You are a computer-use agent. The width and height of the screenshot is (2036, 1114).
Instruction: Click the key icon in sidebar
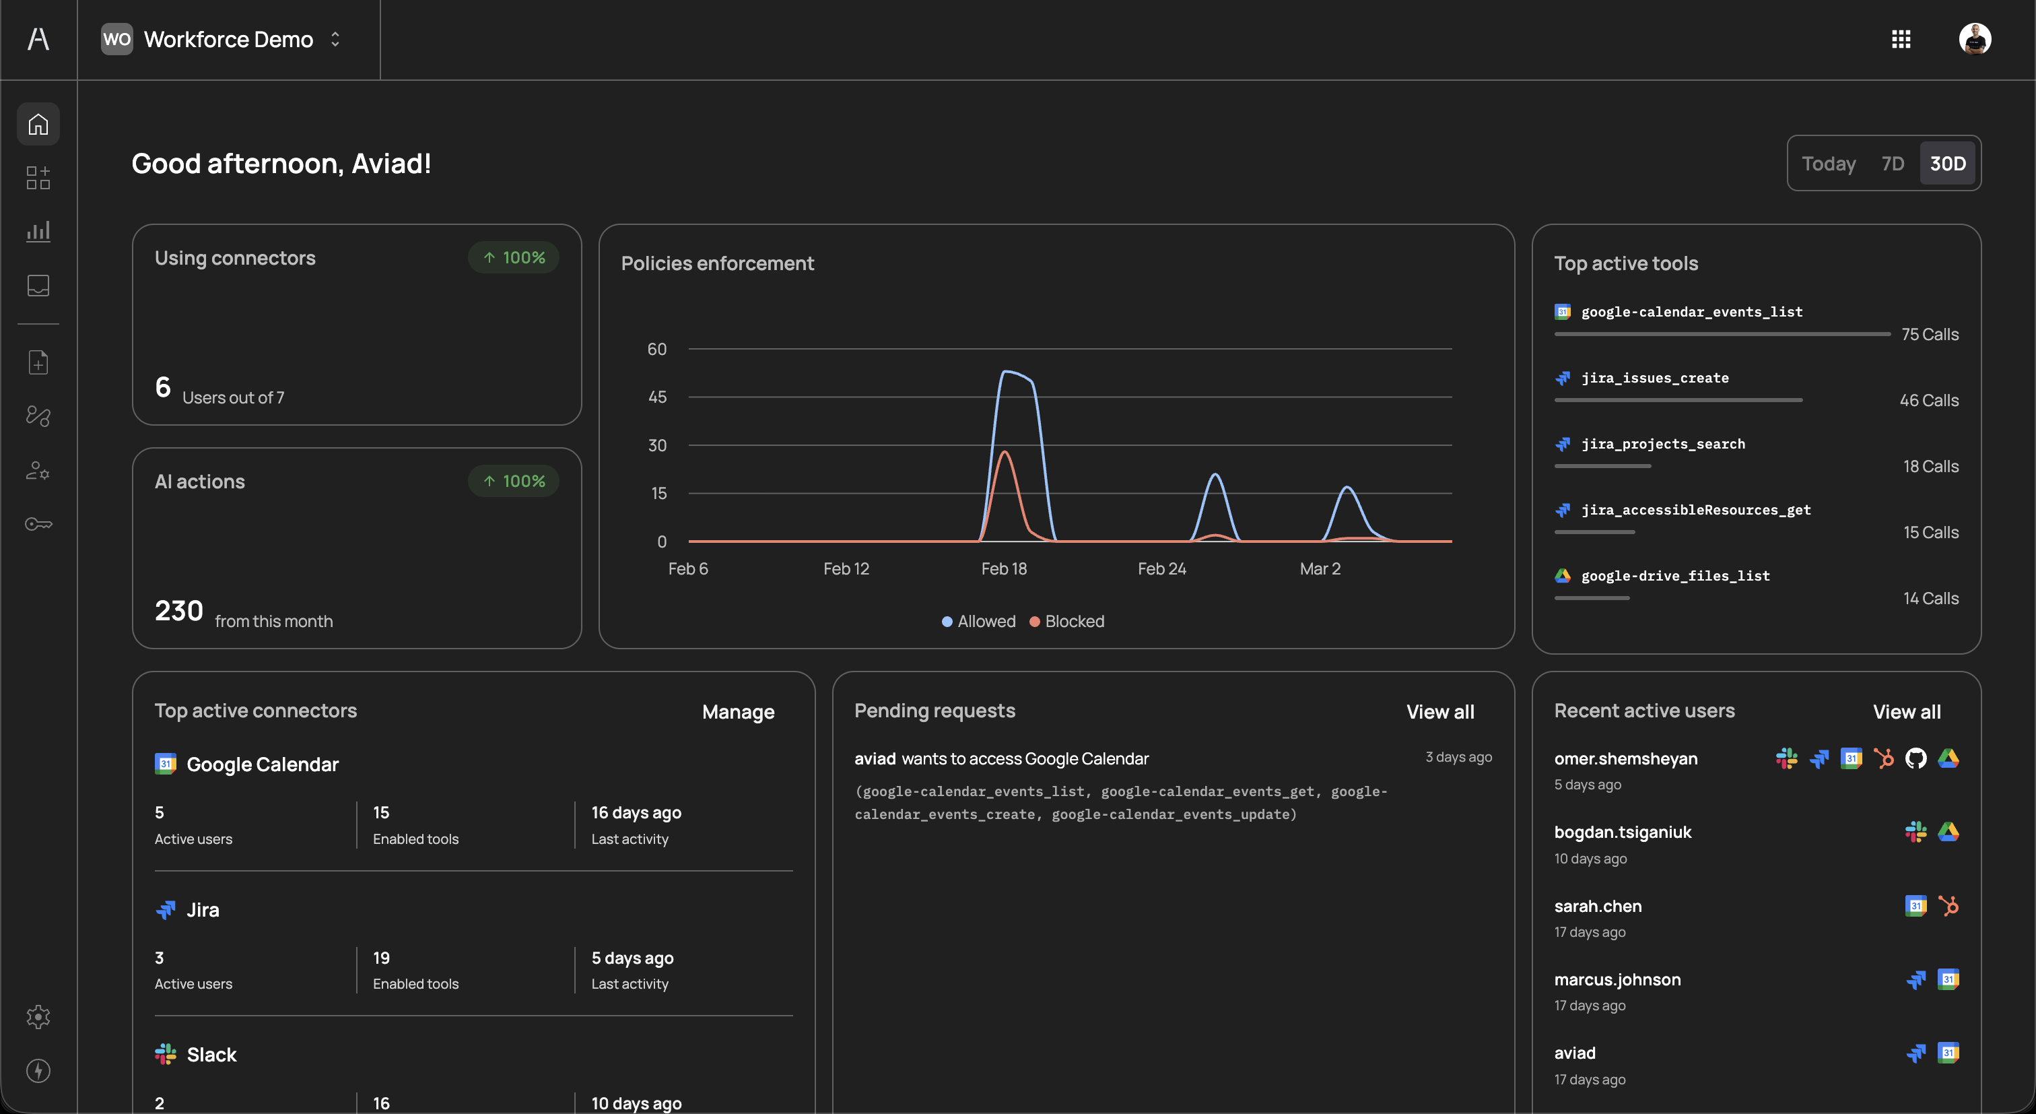(38, 524)
